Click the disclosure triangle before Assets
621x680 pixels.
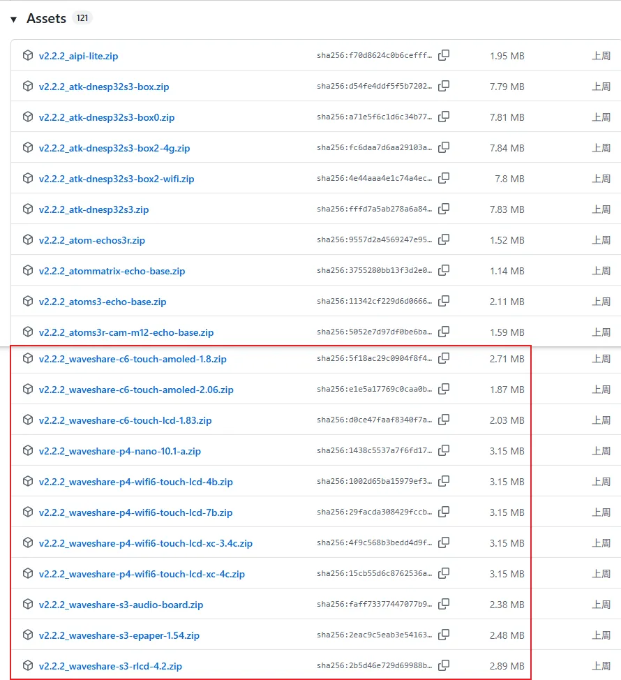[x=13, y=19]
